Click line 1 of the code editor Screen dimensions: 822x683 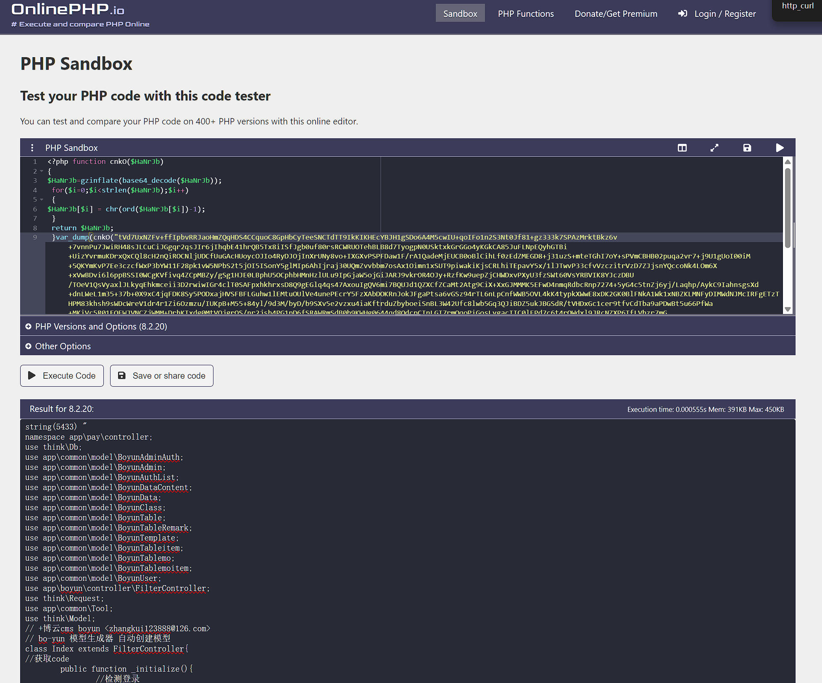pyautogui.click(x=105, y=161)
